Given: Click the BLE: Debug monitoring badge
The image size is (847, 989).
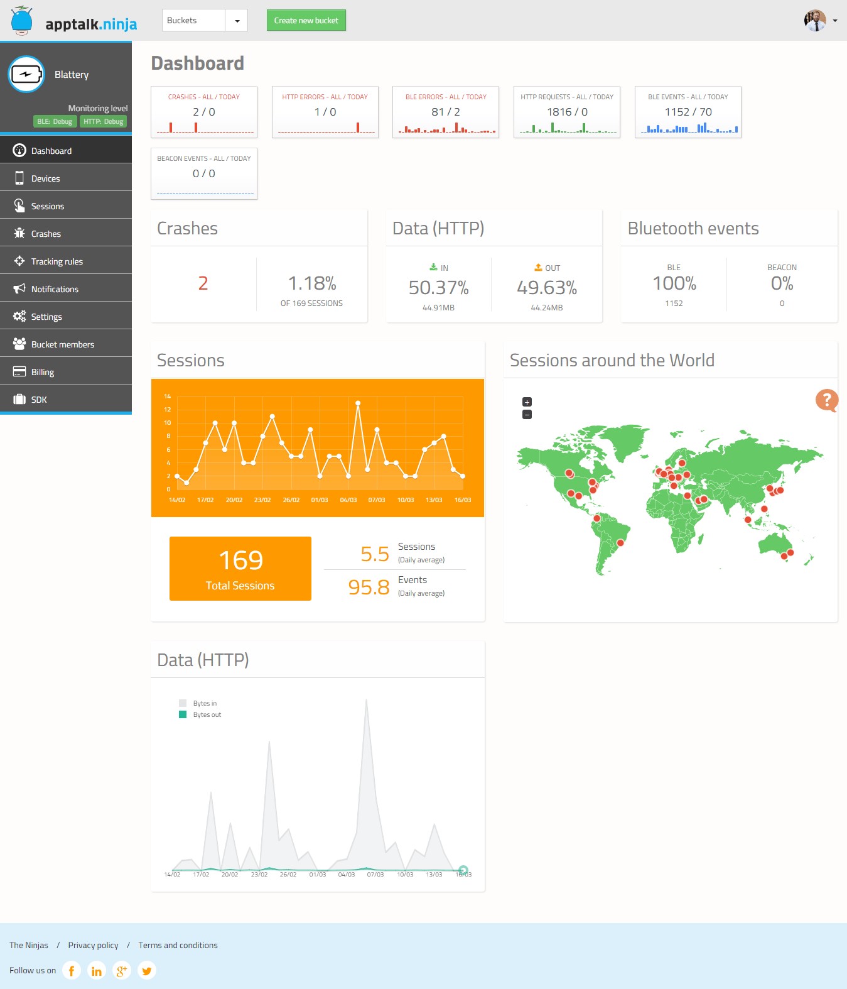Looking at the screenshot, I should (x=55, y=121).
